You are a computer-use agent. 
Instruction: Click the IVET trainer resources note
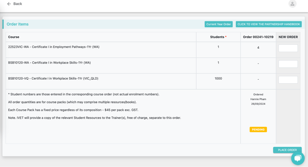(94, 118)
